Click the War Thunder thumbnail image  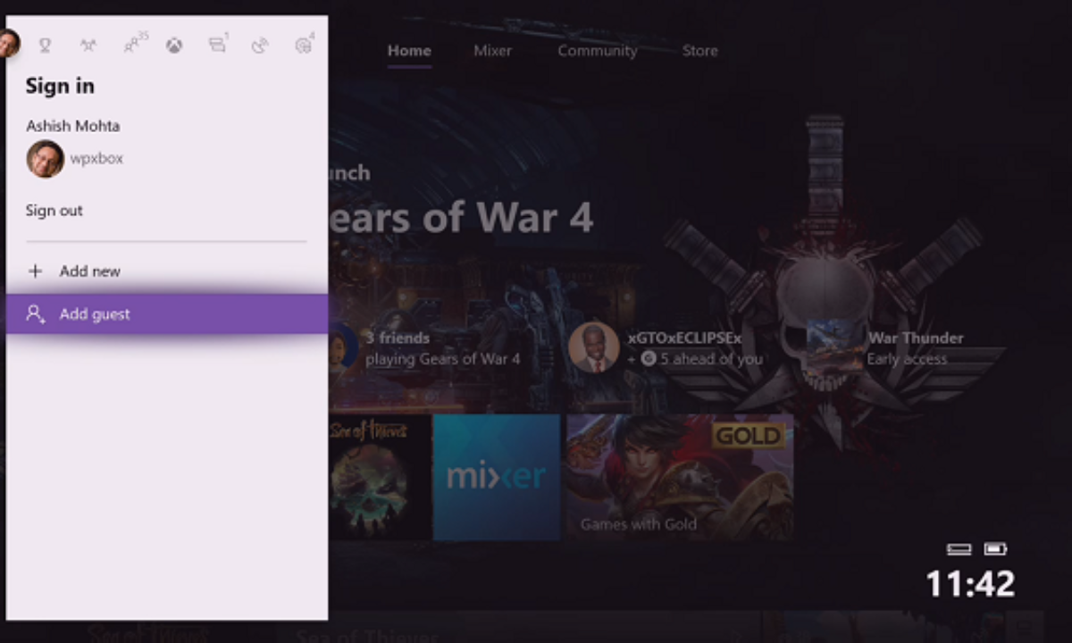point(834,345)
